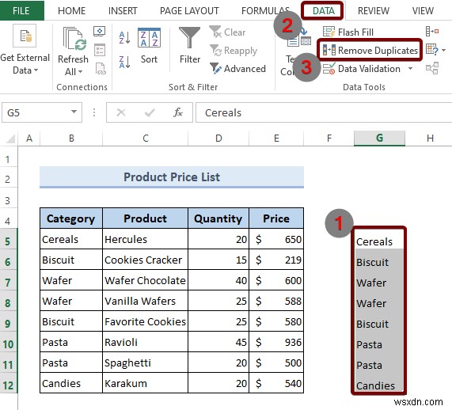Select the DATA ribbon tab
The height and width of the screenshot is (410, 452).
pyautogui.click(x=324, y=11)
